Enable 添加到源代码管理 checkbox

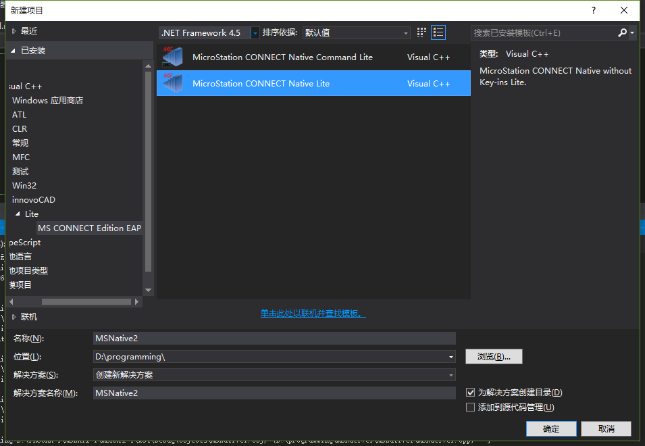(x=470, y=407)
